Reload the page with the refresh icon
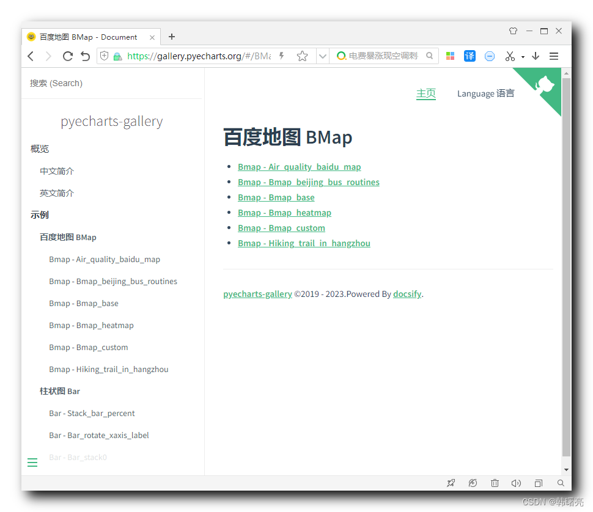The height and width of the screenshot is (512, 593). tap(68, 56)
